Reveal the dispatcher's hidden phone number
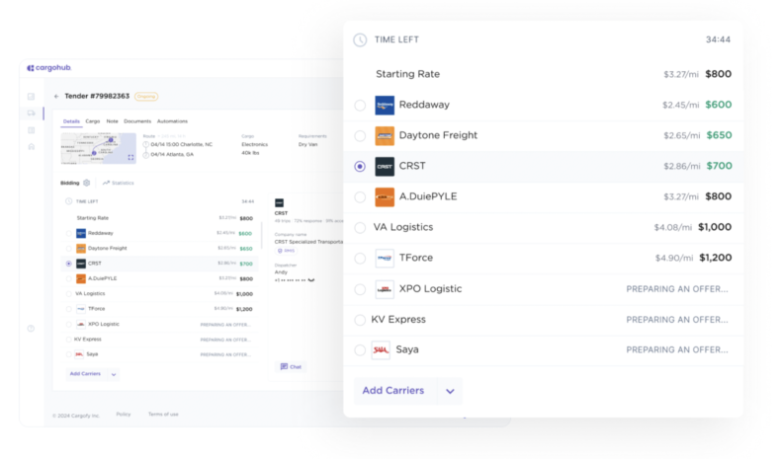The width and height of the screenshot is (780, 459). coord(311,279)
